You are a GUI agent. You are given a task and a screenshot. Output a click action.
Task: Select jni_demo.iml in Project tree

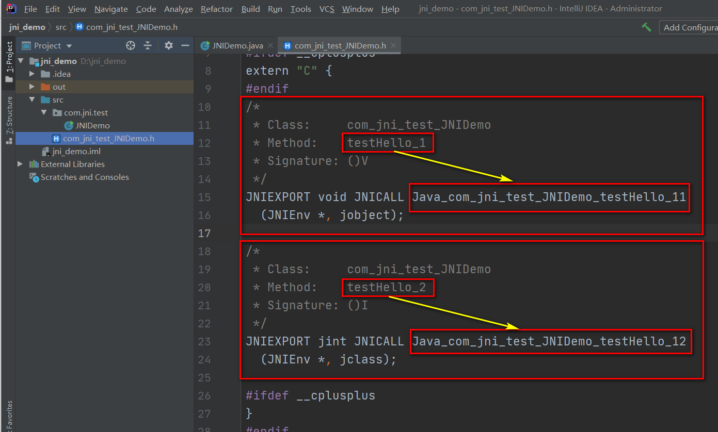coord(76,152)
